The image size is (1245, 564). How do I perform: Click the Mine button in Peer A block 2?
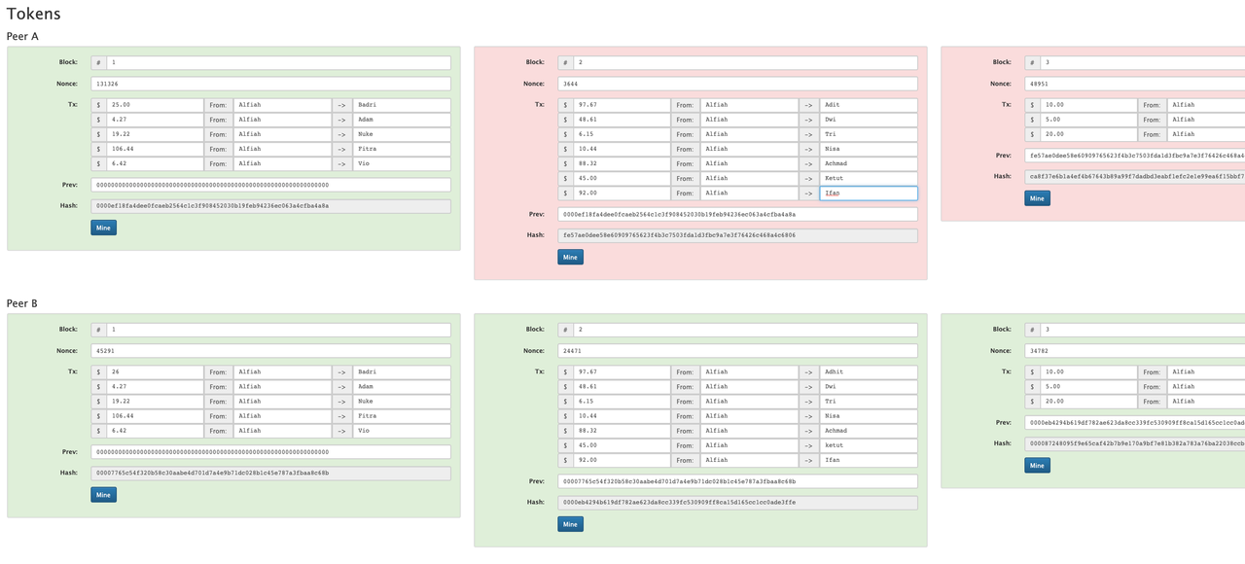click(x=571, y=257)
